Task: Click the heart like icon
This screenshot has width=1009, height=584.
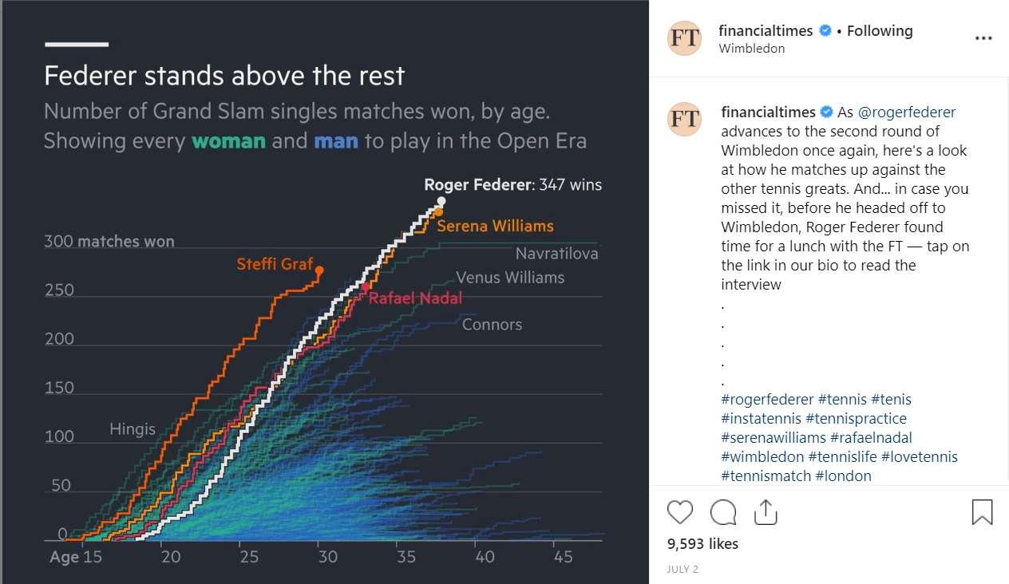Action: (x=680, y=512)
